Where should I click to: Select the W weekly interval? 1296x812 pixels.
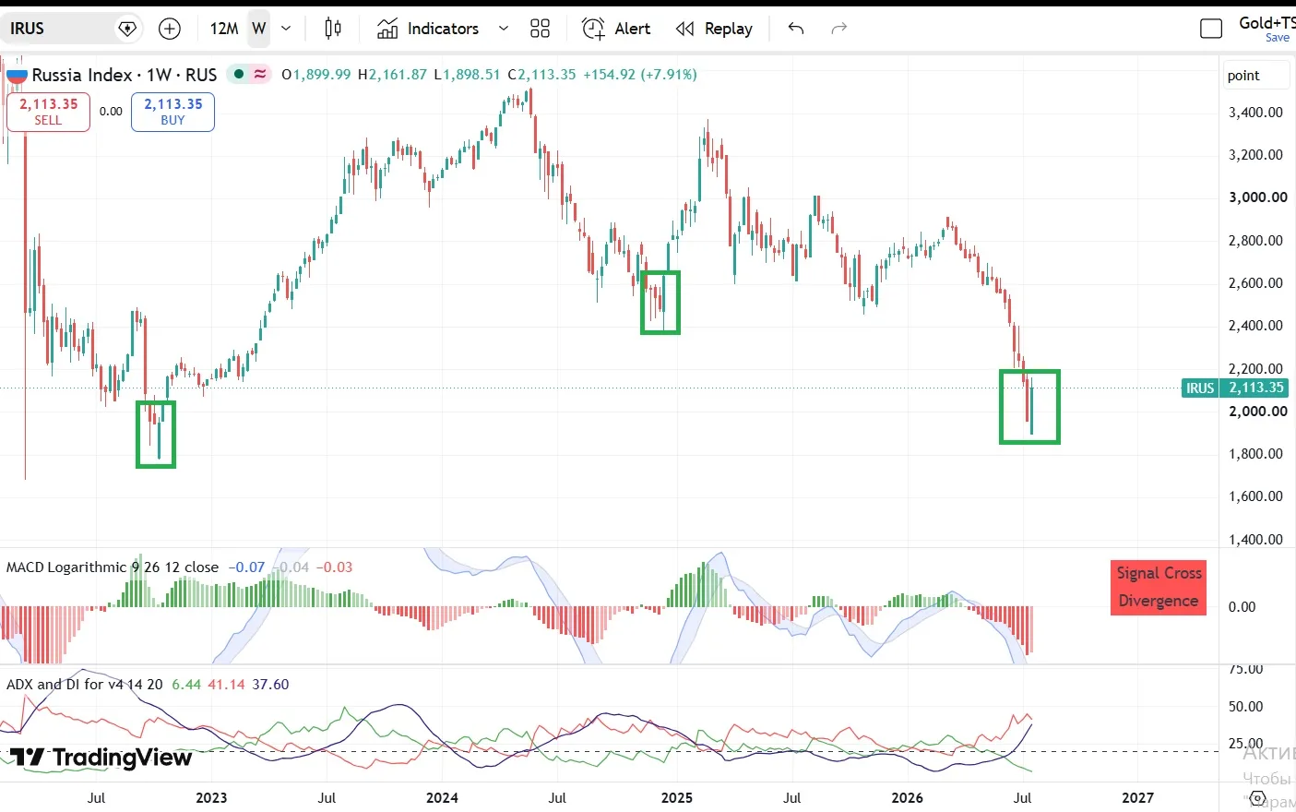tap(259, 29)
